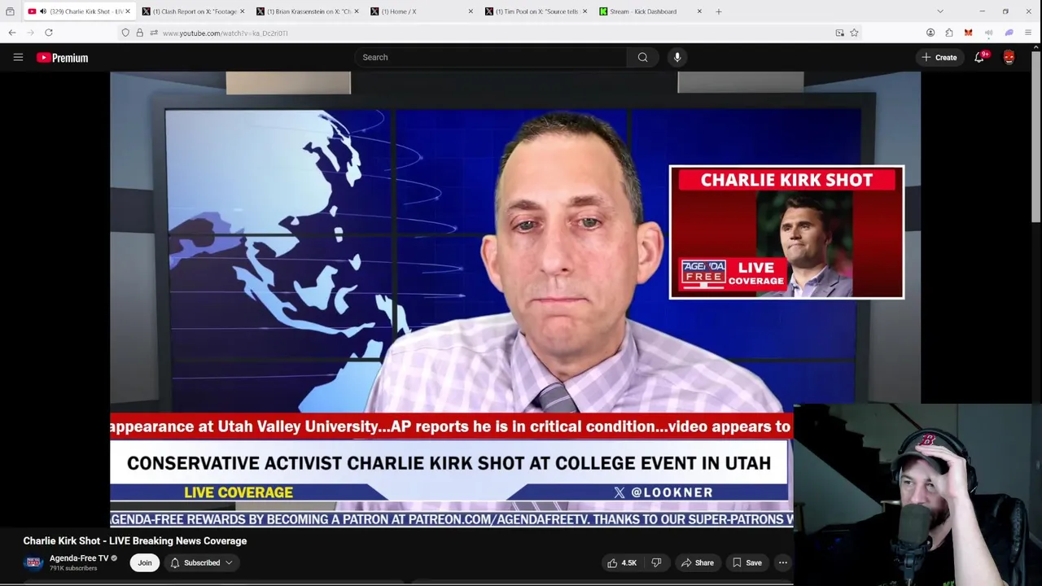The image size is (1042, 586).
Task: Switch to Tim Pool on X tab
Action: (x=536, y=11)
